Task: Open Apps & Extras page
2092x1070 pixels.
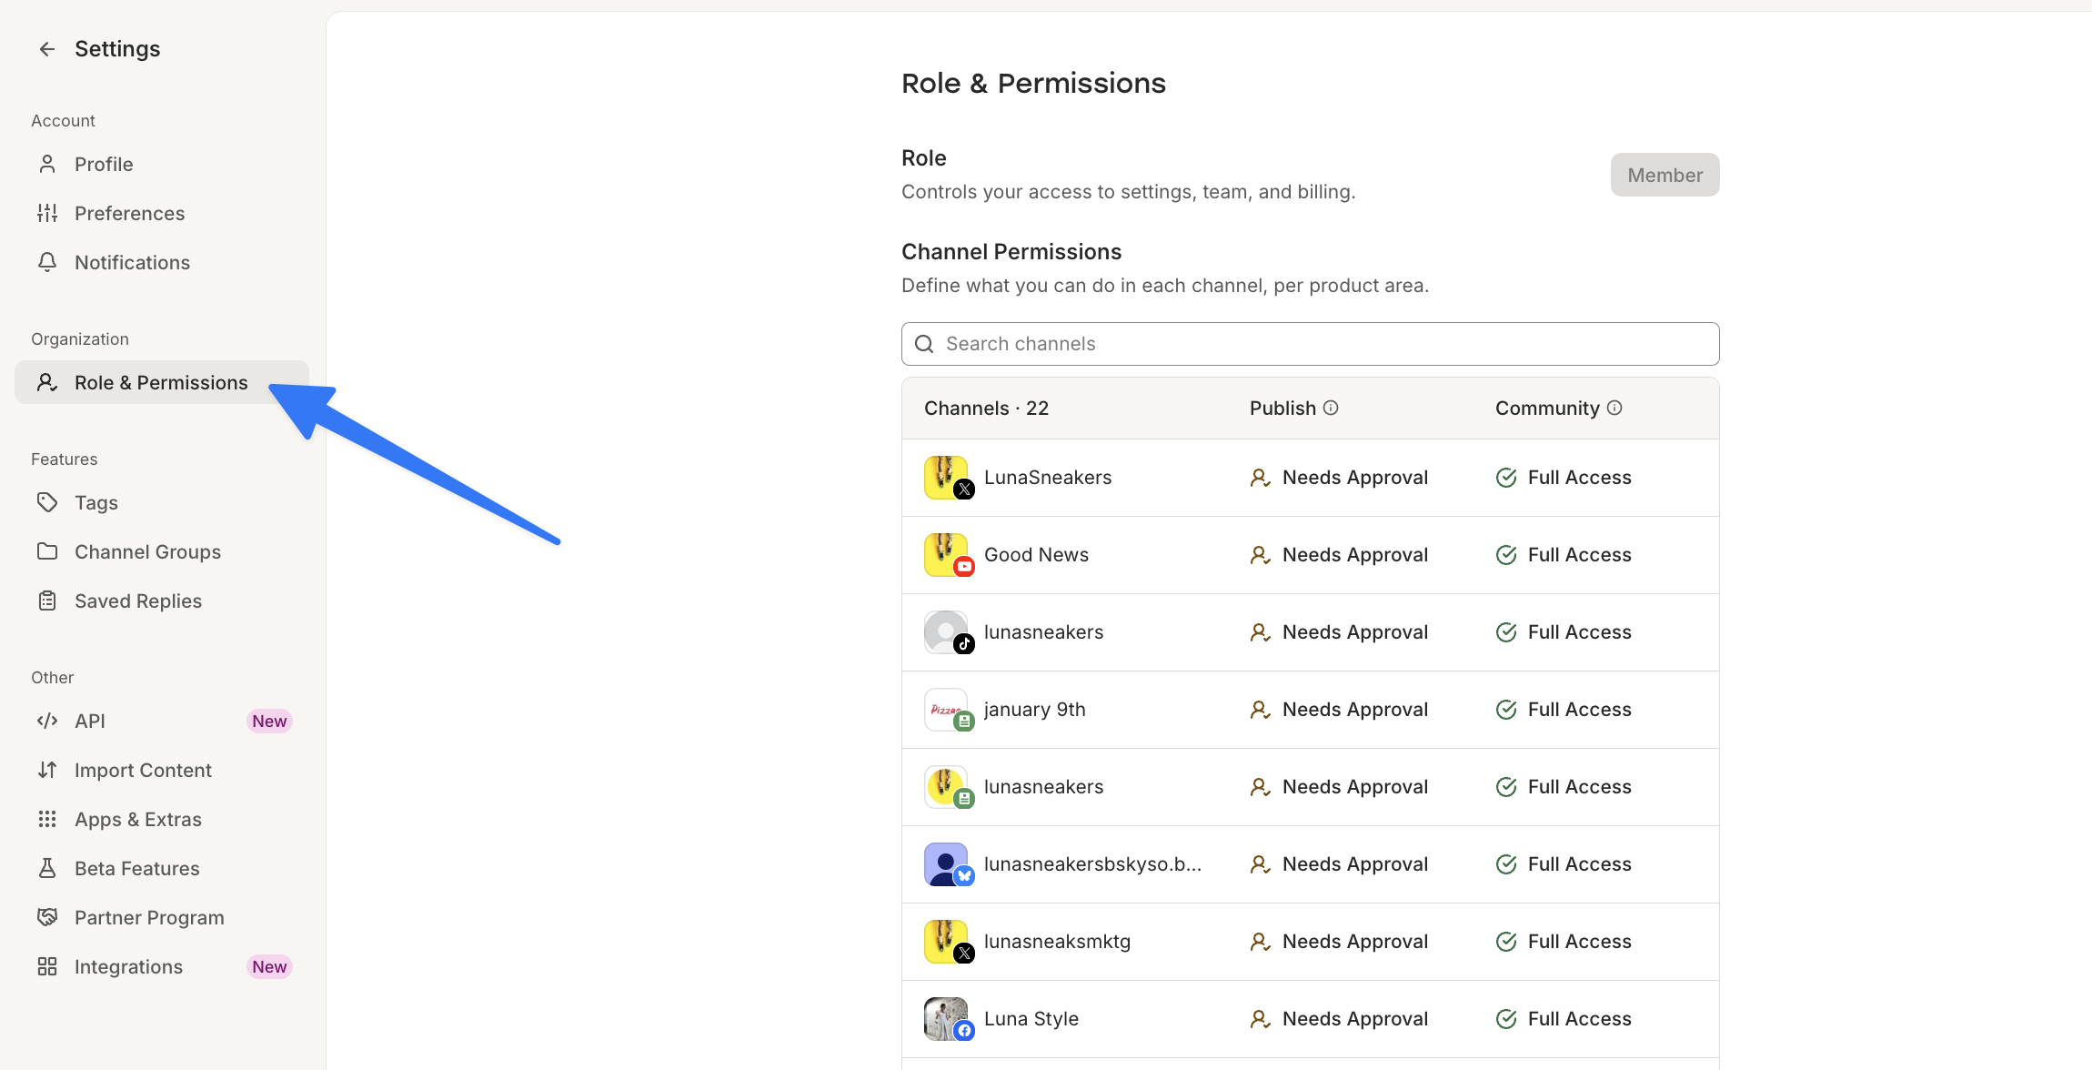Action: pos(162,820)
